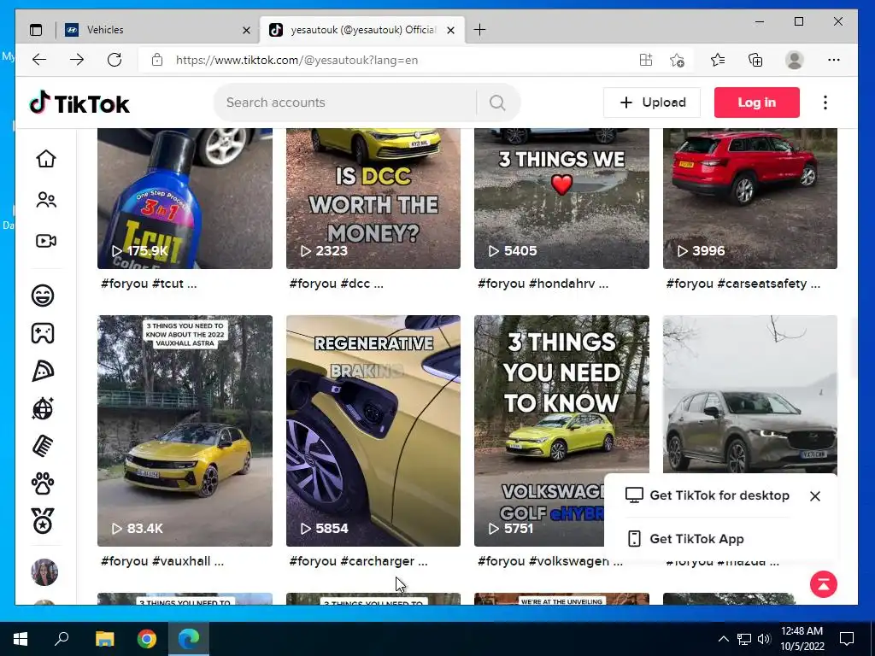Open the browser apps icon in address bar
This screenshot has height=656, width=875.
[646, 60]
